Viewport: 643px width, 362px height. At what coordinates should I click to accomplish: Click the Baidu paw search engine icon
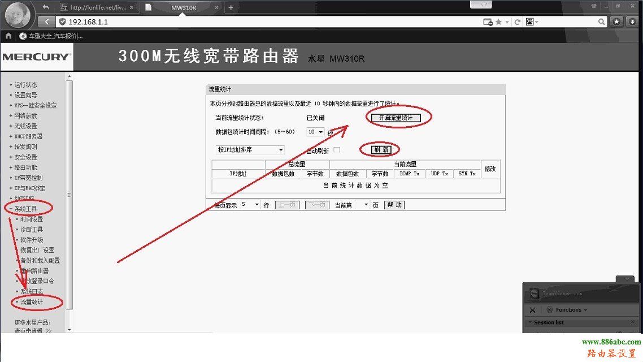529,21
